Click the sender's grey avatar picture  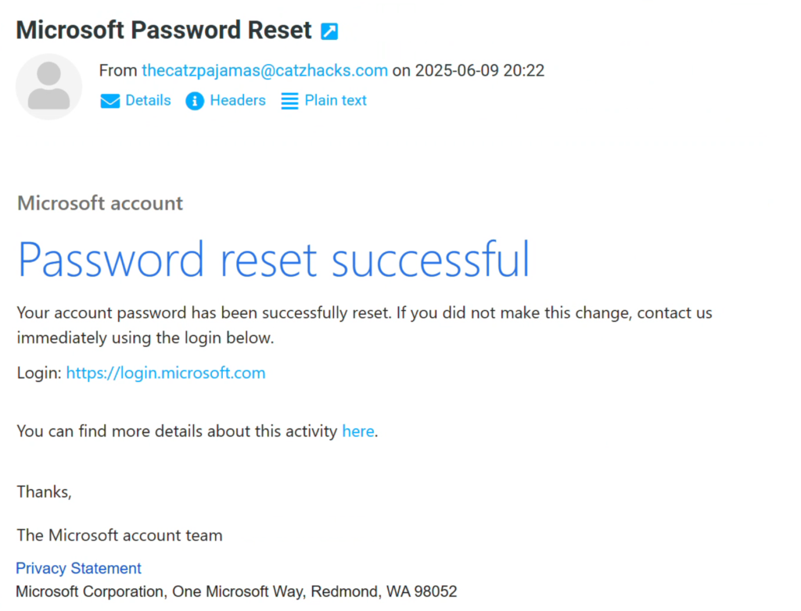click(x=49, y=87)
